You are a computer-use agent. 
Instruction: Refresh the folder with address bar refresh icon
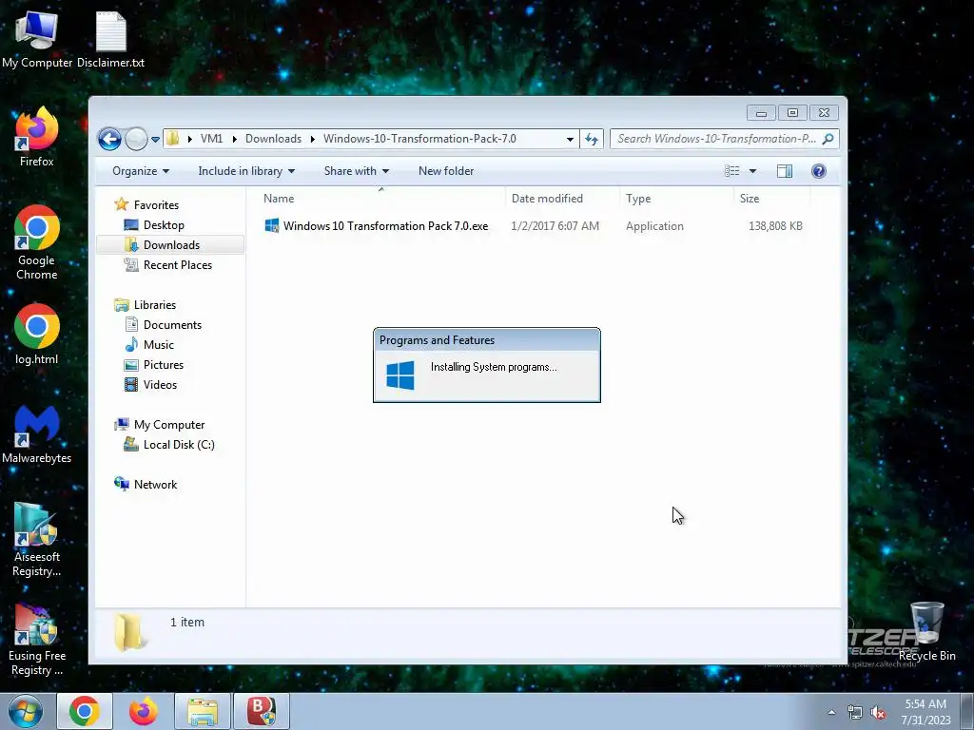tap(592, 139)
